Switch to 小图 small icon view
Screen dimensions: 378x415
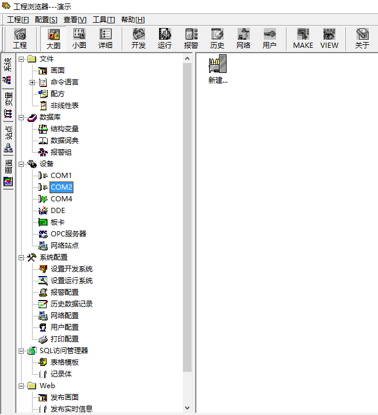(79, 39)
